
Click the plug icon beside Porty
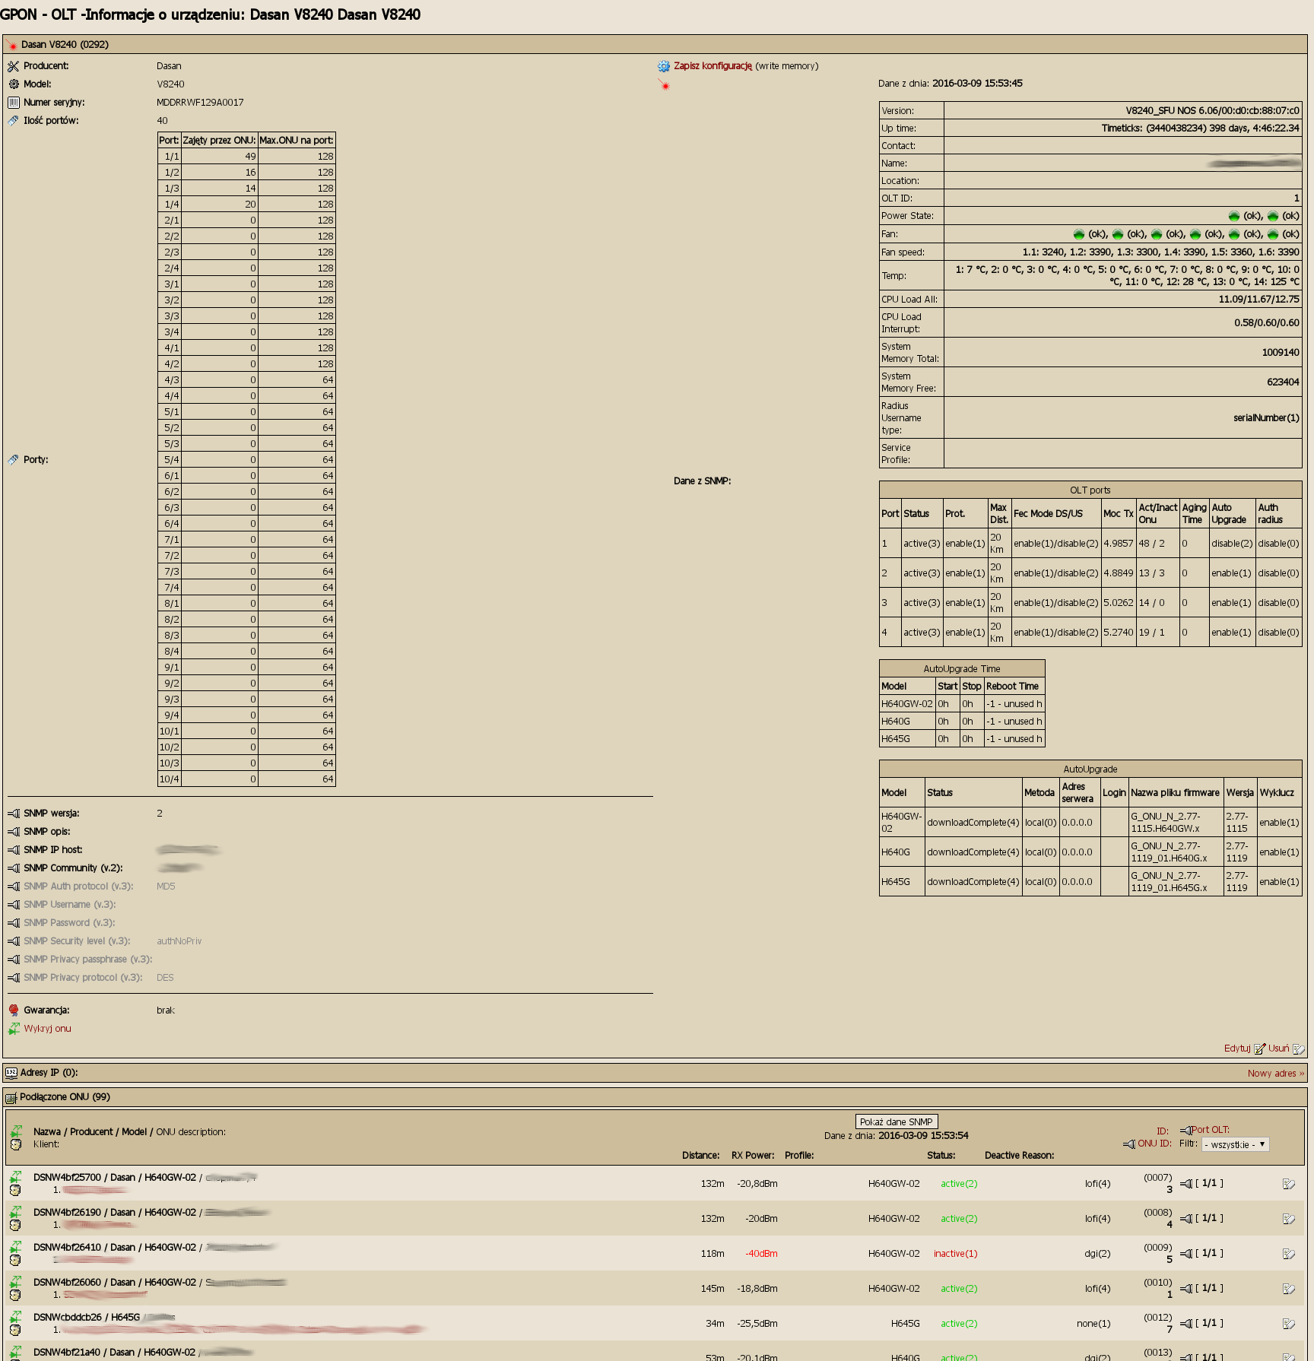(x=14, y=460)
